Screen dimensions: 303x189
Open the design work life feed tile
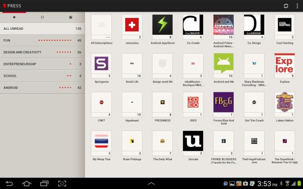tap(162, 65)
